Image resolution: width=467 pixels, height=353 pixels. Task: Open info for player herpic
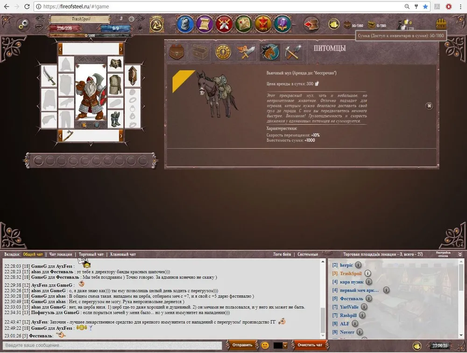pyautogui.click(x=358, y=265)
